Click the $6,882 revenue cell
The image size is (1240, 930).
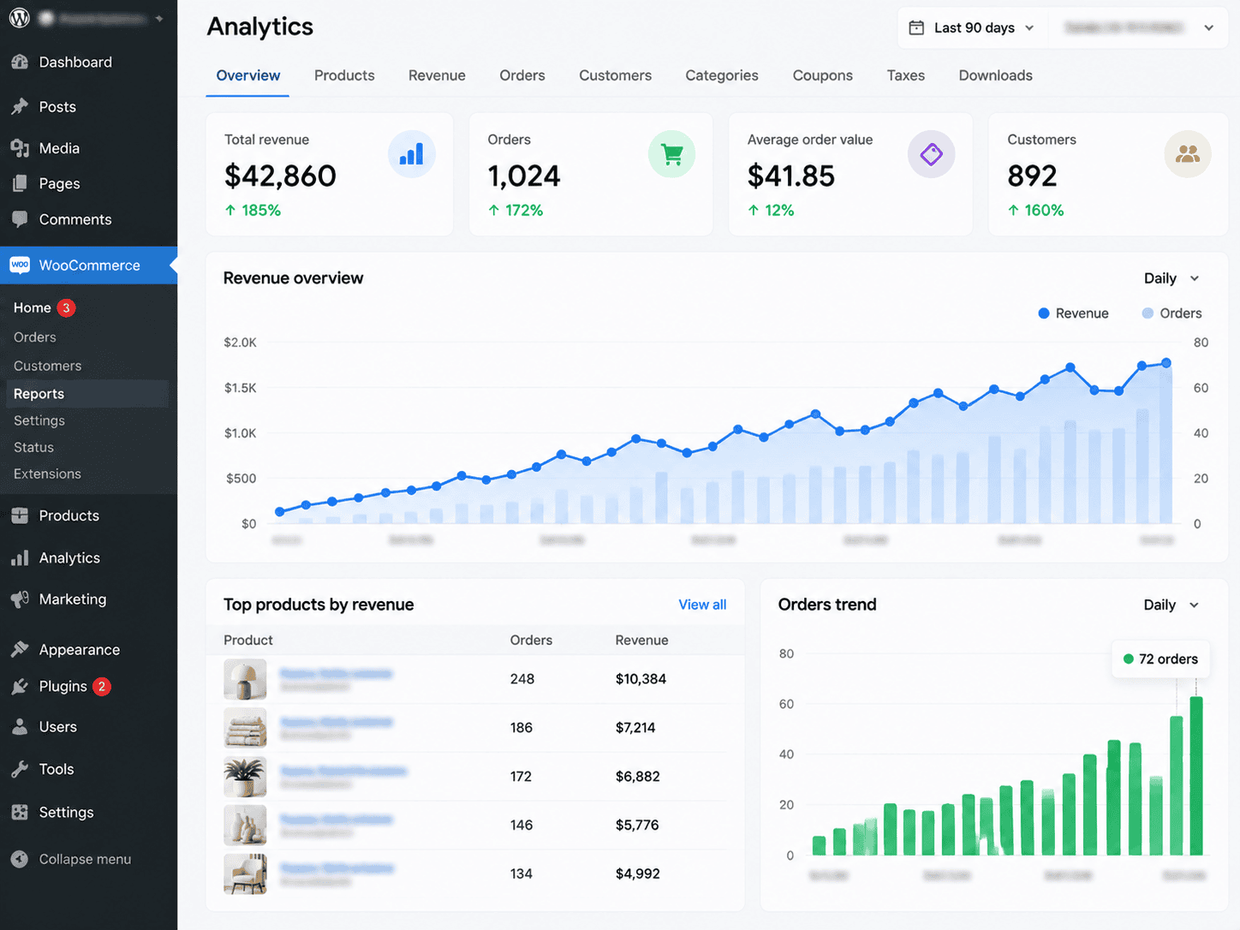638,777
